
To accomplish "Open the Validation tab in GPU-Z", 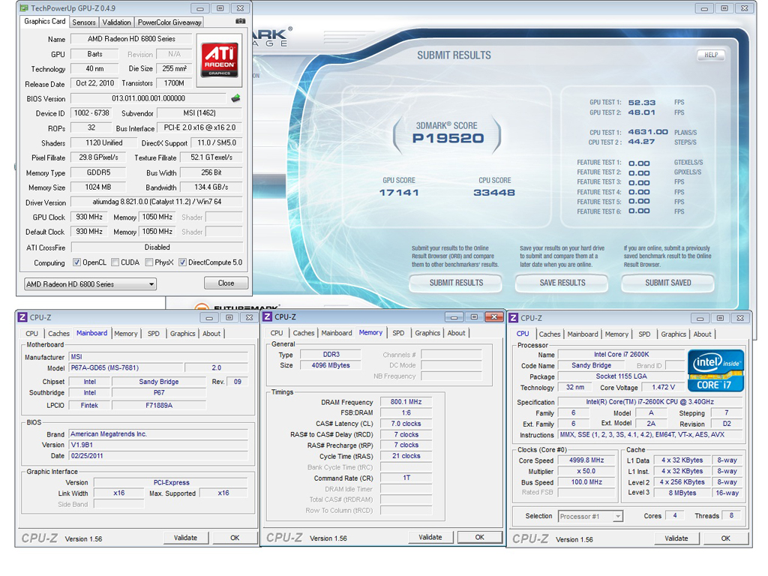I will 116,22.
